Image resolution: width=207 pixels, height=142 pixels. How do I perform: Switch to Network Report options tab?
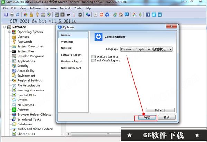(x=71, y=68)
